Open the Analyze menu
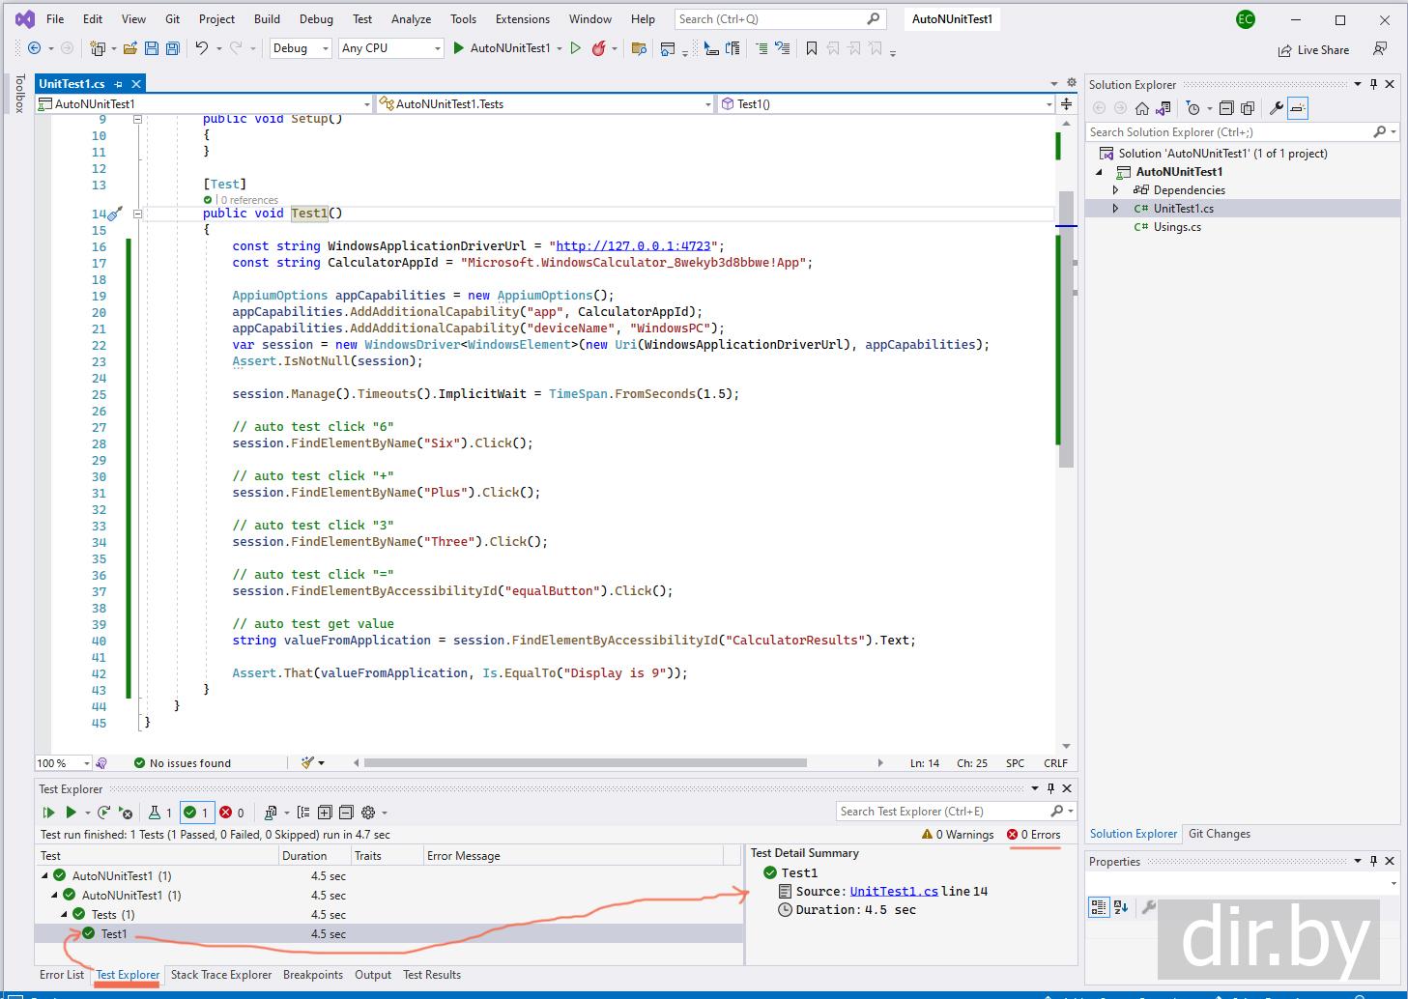 (411, 19)
